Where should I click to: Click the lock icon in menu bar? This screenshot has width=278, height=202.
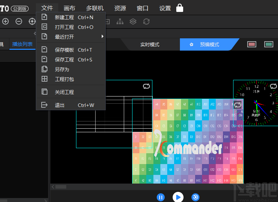(x=180, y=8)
